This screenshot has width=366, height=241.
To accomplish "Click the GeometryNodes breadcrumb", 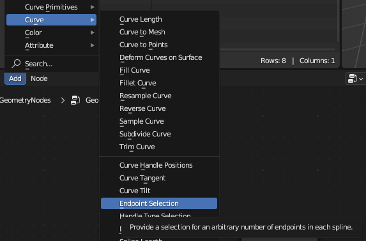I will (x=25, y=100).
